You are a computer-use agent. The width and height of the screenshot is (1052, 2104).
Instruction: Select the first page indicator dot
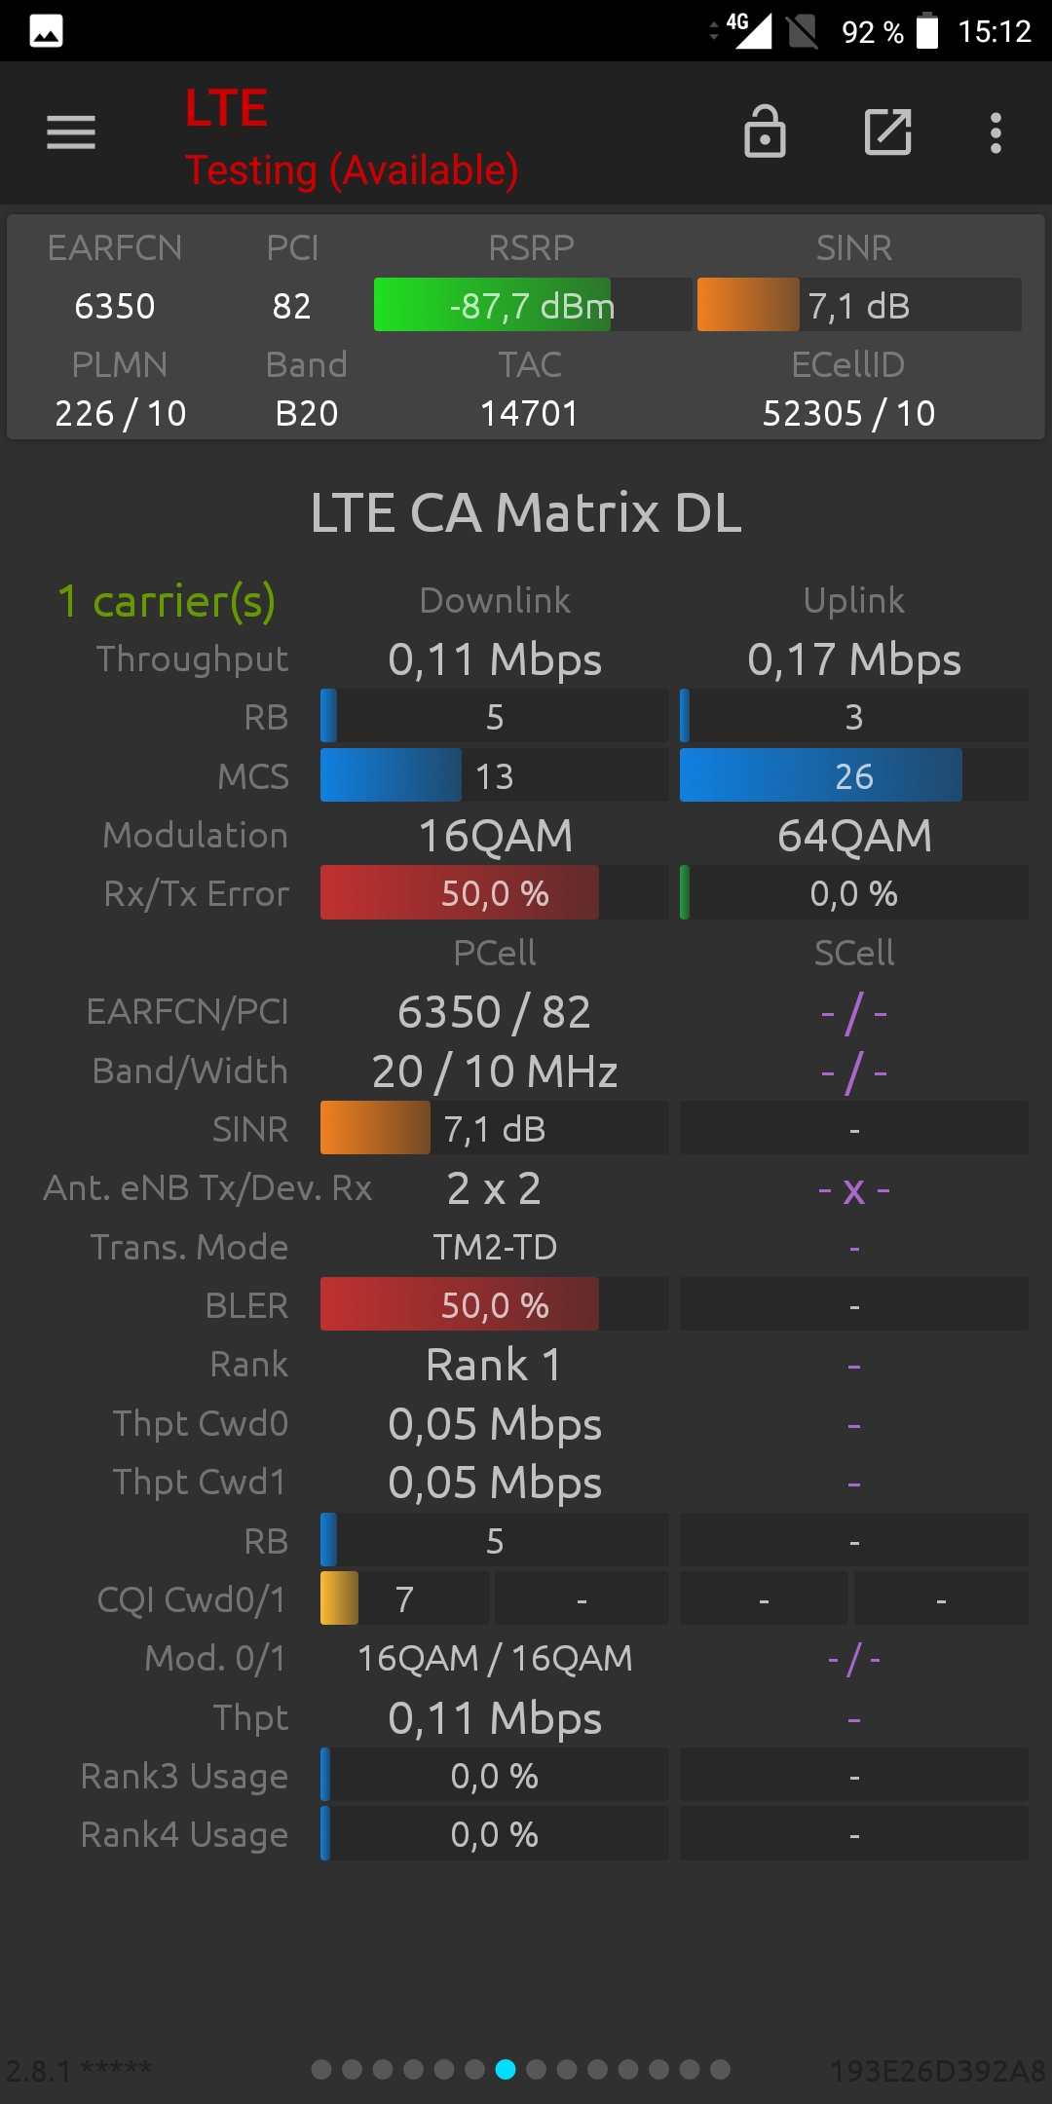pyautogui.click(x=321, y=2069)
